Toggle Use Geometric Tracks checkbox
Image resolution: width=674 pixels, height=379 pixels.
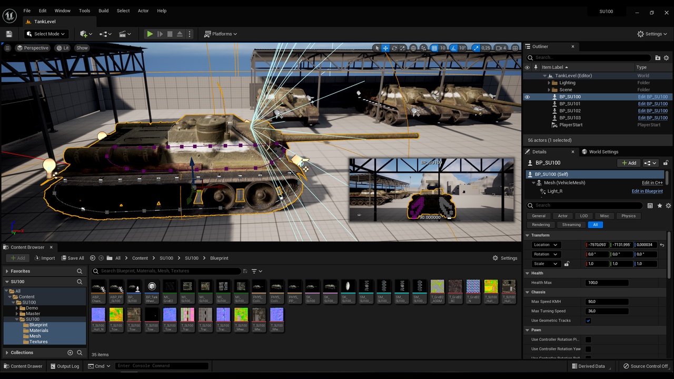(588, 321)
